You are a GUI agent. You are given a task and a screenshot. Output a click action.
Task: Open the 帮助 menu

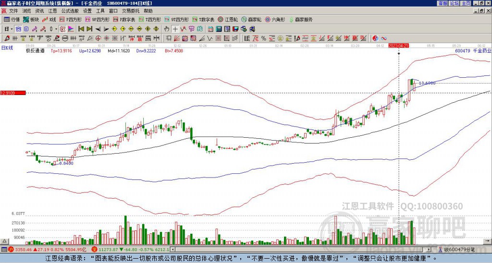coord(148,11)
